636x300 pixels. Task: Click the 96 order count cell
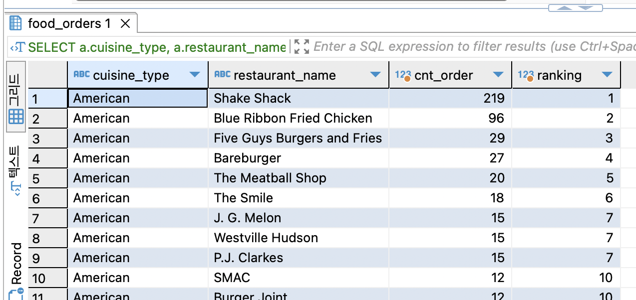pyautogui.click(x=450, y=118)
